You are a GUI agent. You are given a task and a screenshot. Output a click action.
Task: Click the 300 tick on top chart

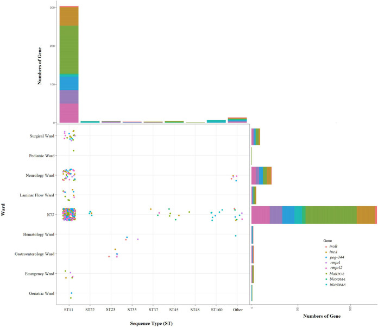click(x=53, y=8)
